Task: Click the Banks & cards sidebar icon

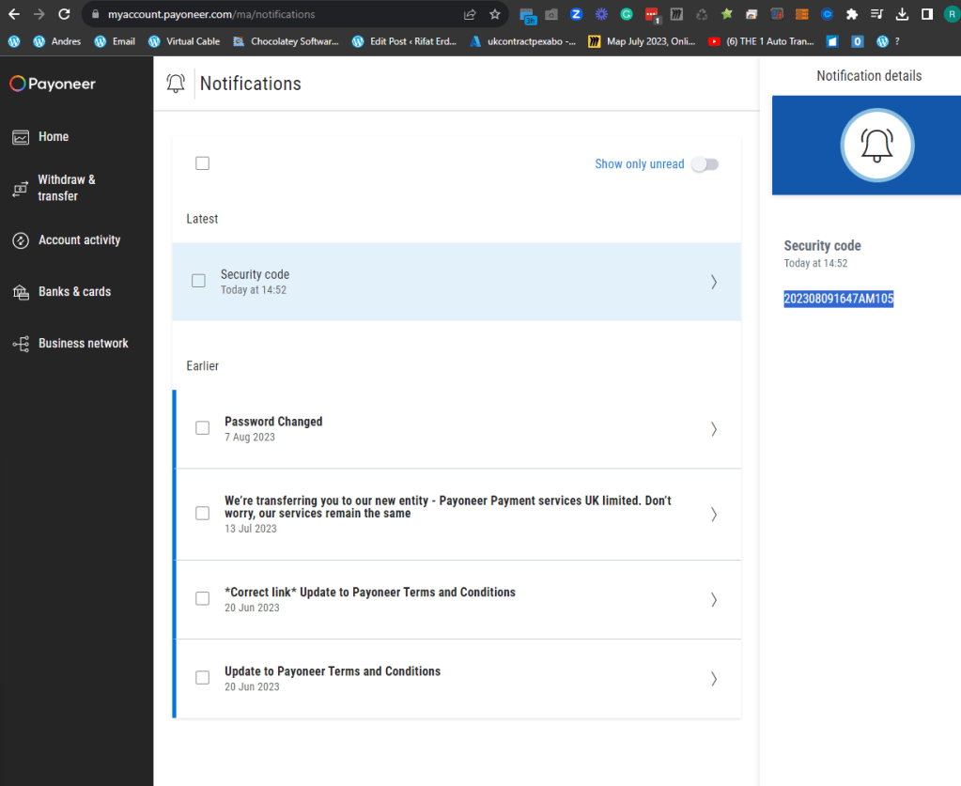Action: coord(21,292)
